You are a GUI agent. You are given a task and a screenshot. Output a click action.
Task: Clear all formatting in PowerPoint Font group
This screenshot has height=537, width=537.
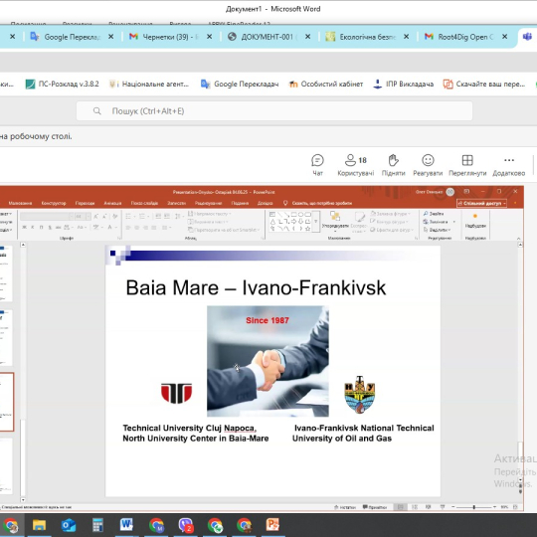(114, 217)
